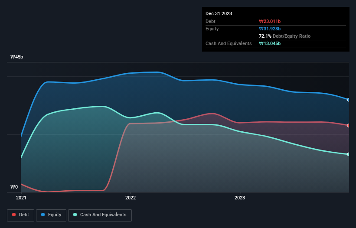
Task: Click the 2021 x-axis label
Action: (21, 198)
